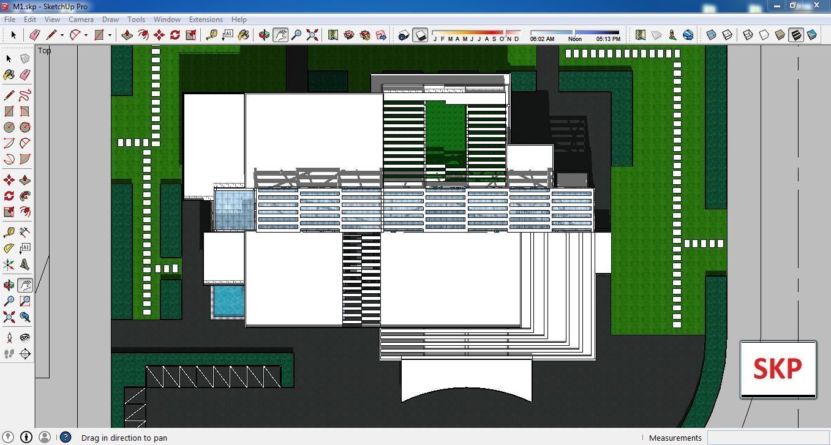The width and height of the screenshot is (831, 445).
Task: Open the Edit menu
Action: pyautogui.click(x=30, y=19)
